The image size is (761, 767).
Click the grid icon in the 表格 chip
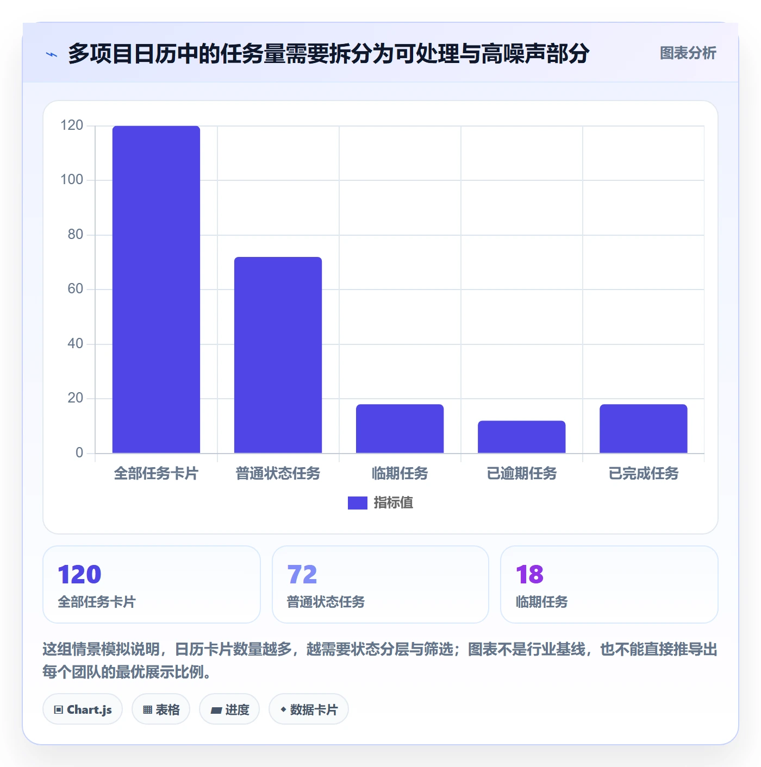click(147, 710)
